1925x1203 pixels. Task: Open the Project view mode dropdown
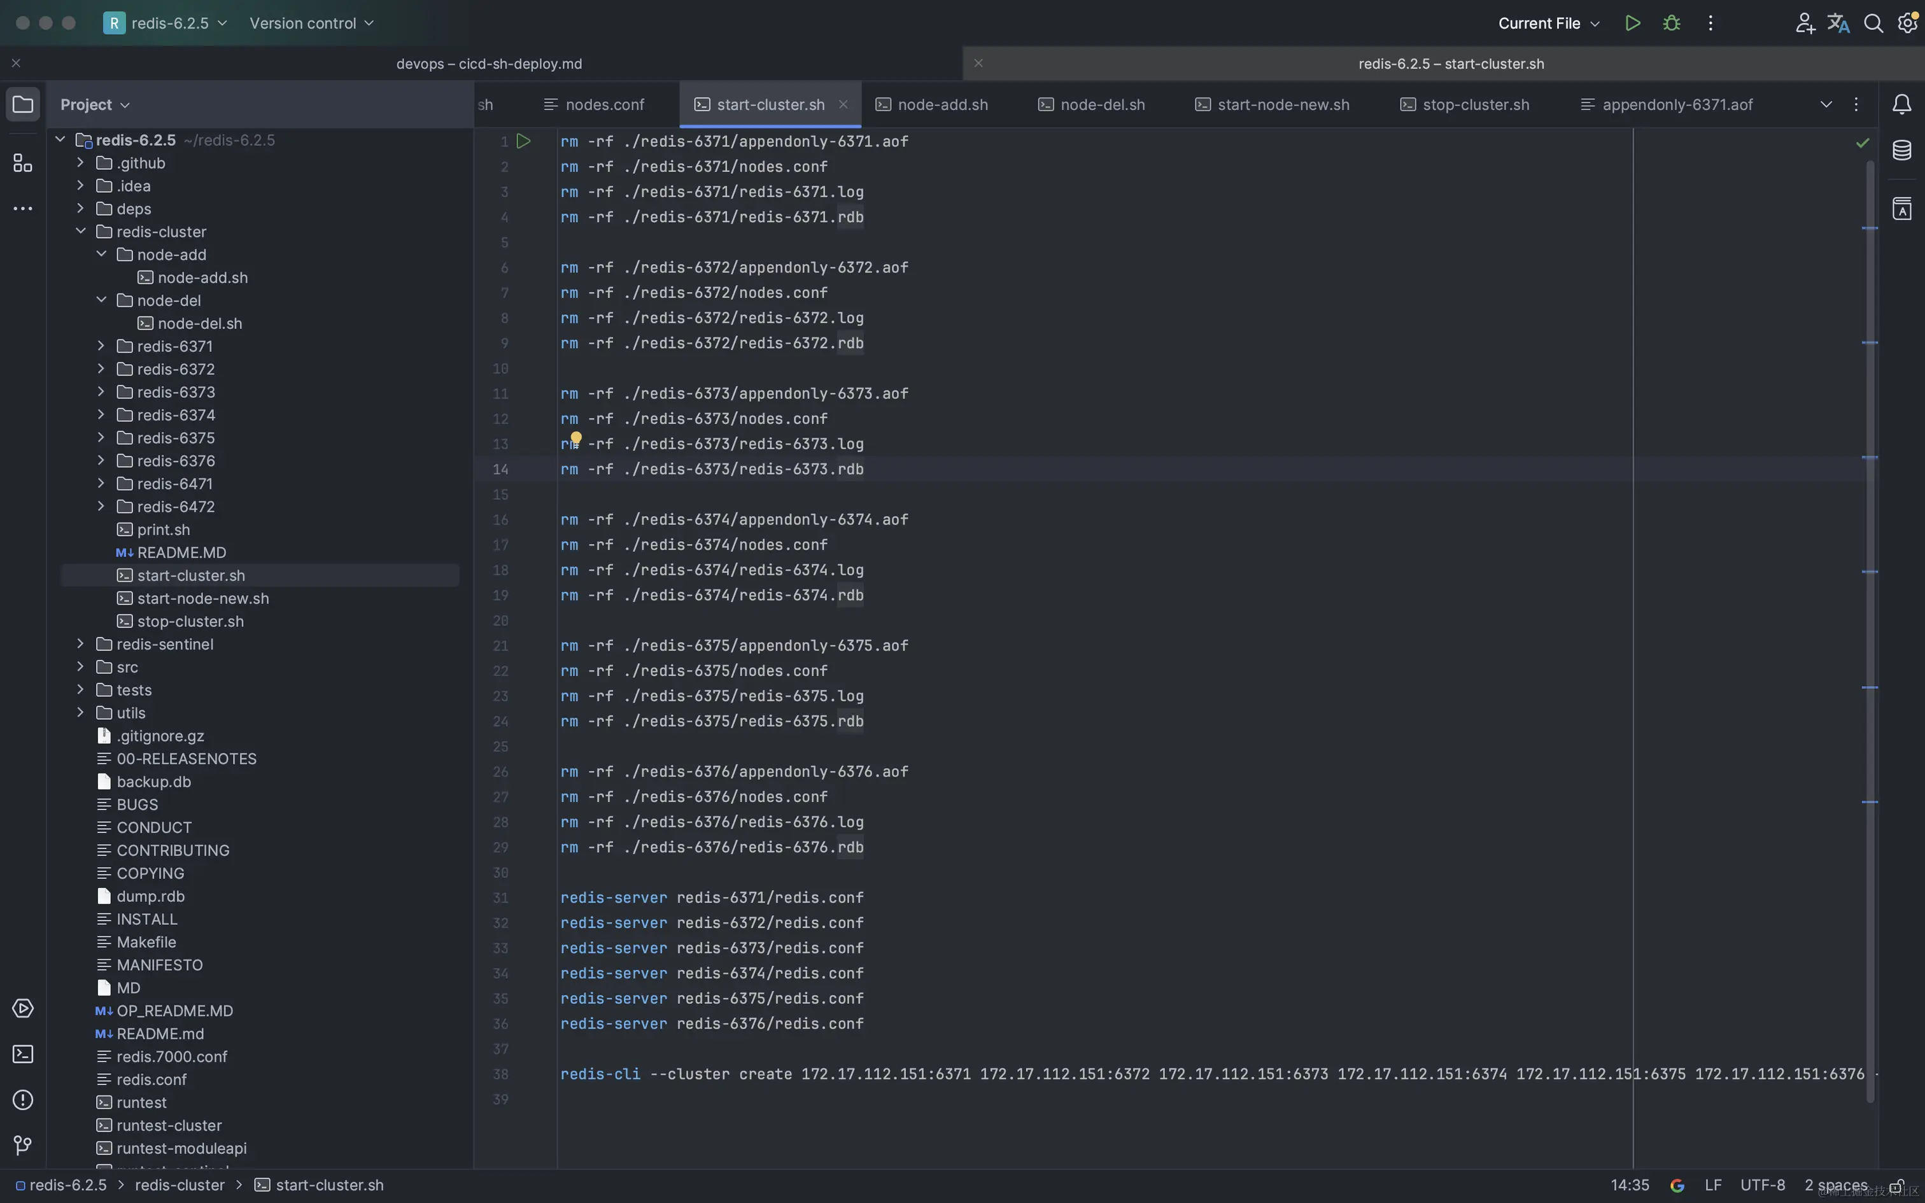pyautogui.click(x=95, y=104)
